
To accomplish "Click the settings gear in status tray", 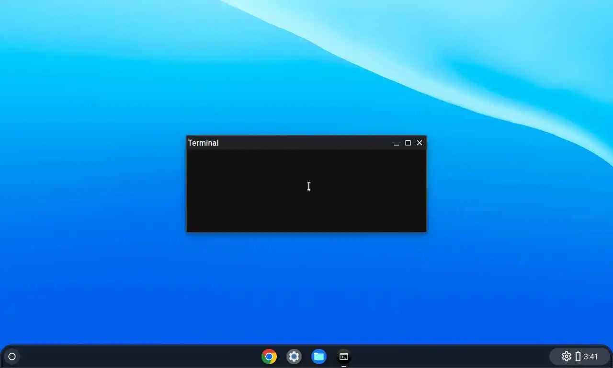I will coord(567,356).
